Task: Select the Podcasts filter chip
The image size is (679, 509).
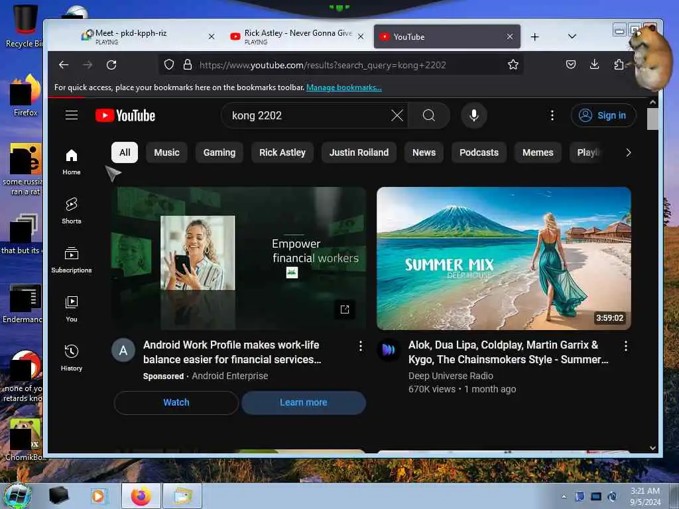Action: click(x=479, y=152)
